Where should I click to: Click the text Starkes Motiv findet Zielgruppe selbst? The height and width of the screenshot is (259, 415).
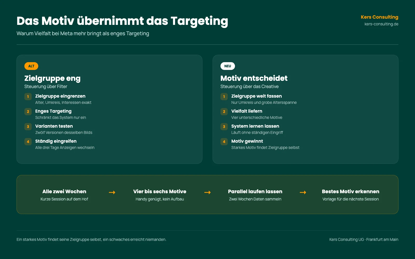pyautogui.click(x=265, y=148)
